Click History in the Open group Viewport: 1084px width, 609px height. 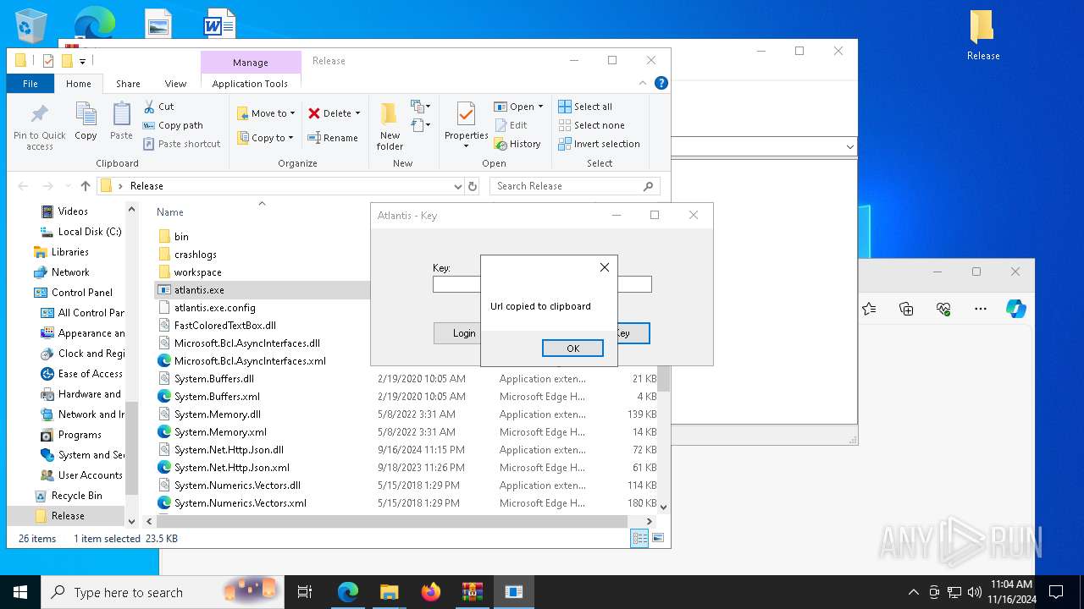(517, 144)
